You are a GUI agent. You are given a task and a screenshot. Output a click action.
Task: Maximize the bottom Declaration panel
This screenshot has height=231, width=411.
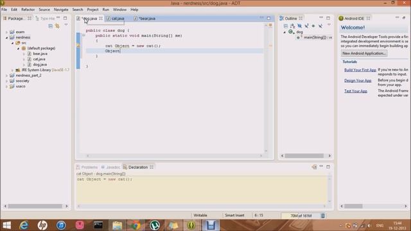coord(328,167)
